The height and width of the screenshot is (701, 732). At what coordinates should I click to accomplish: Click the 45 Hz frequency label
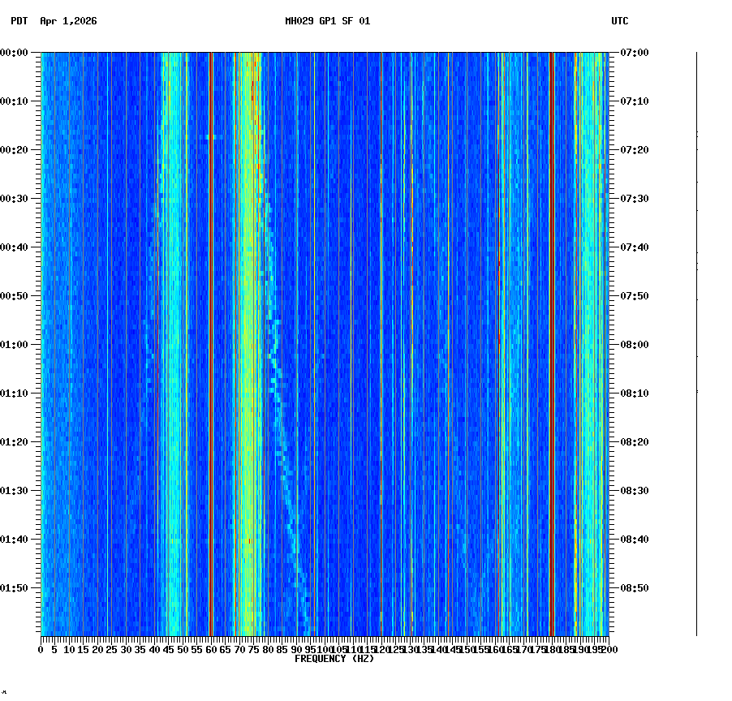click(169, 649)
